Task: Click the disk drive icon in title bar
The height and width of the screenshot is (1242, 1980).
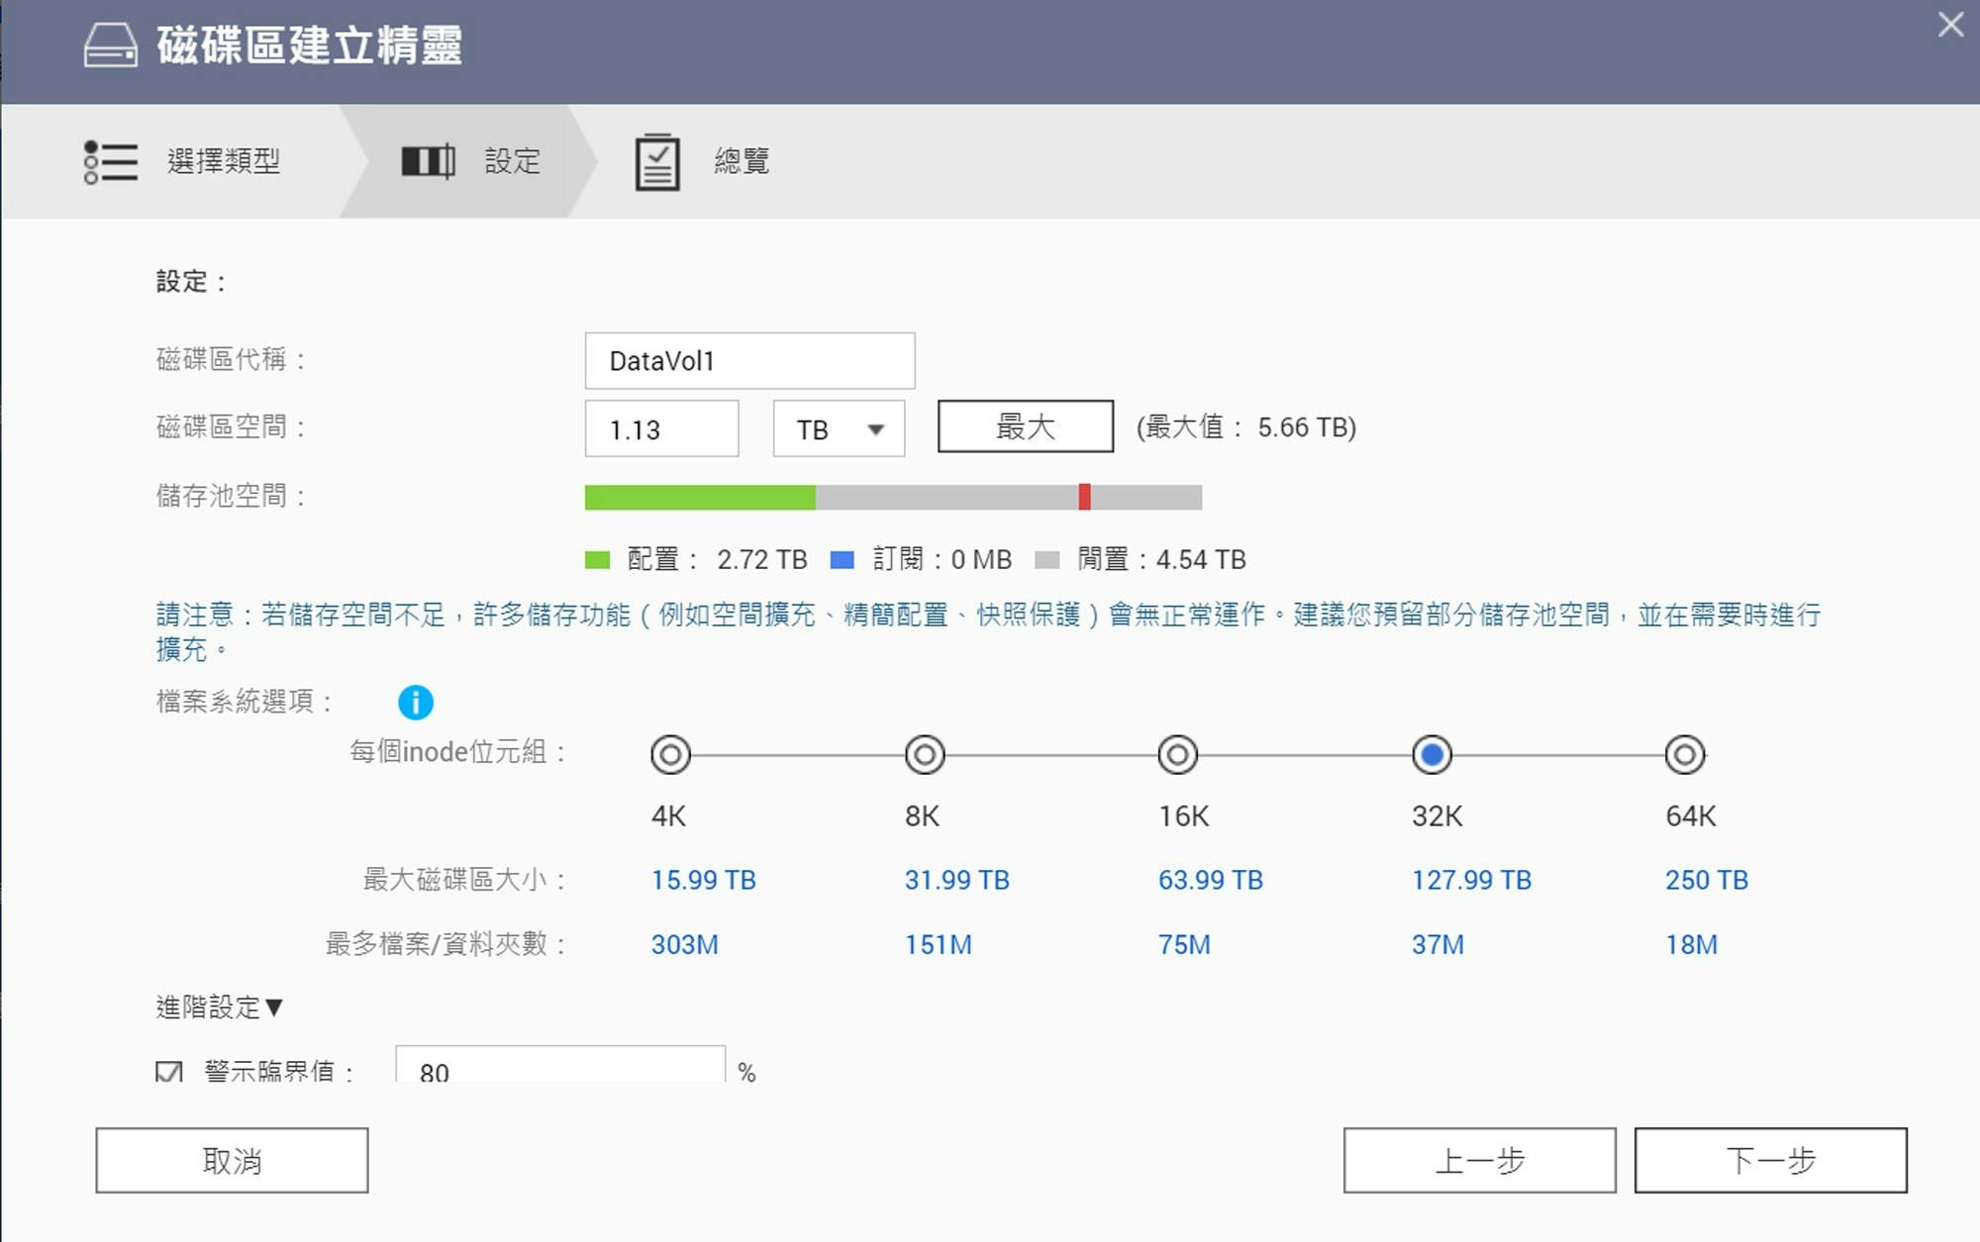Action: pyautogui.click(x=110, y=46)
